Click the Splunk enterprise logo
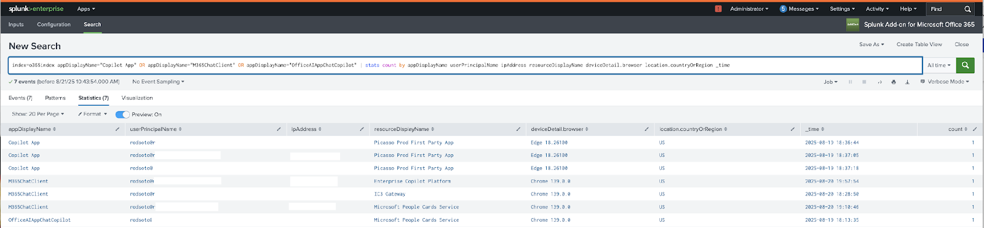984x228 pixels. point(36,9)
